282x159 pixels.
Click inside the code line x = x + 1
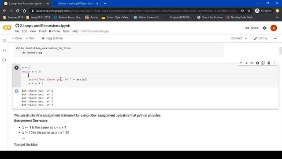tap(36, 83)
